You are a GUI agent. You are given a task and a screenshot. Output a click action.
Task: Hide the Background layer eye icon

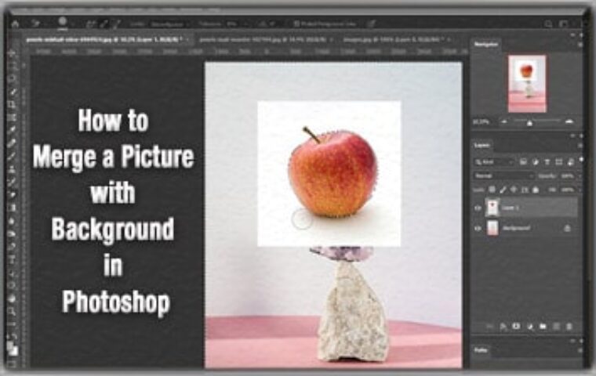tap(478, 228)
